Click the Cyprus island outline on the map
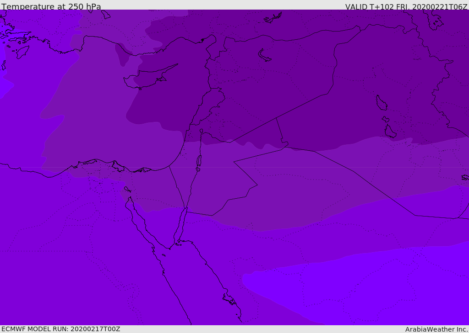 tap(150, 77)
